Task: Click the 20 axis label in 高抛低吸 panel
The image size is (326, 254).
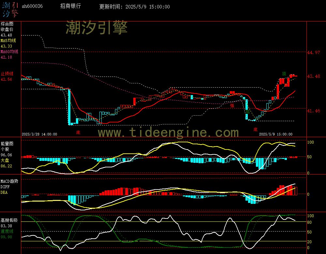Action: click(x=309, y=242)
